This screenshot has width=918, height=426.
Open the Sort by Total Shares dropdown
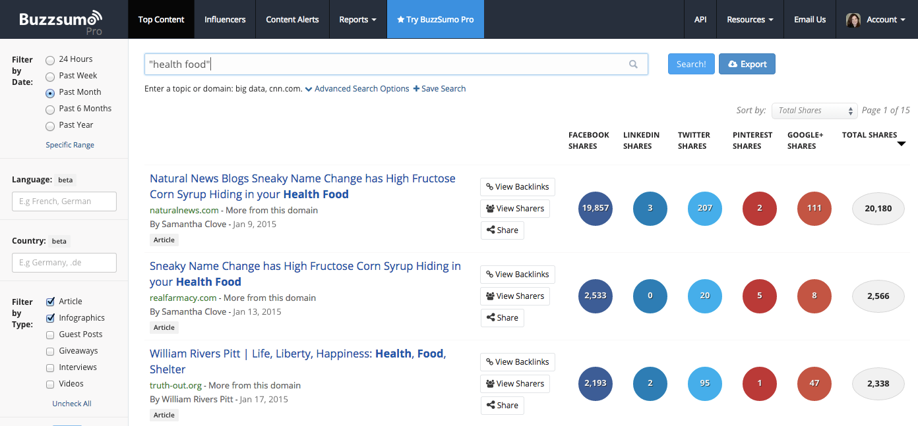[816, 111]
